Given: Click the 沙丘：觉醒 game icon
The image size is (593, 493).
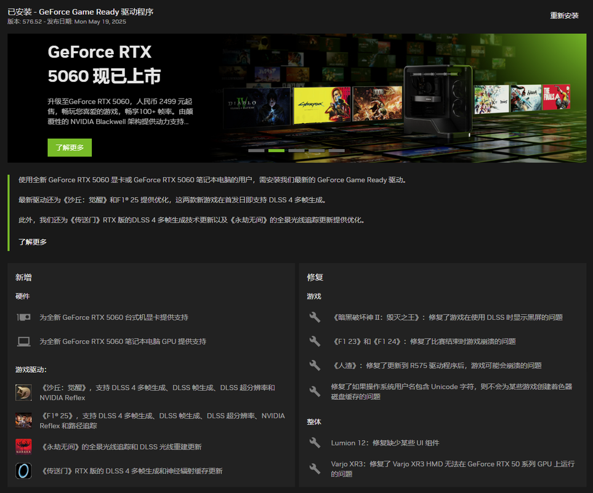Looking at the screenshot, I should [x=23, y=393].
